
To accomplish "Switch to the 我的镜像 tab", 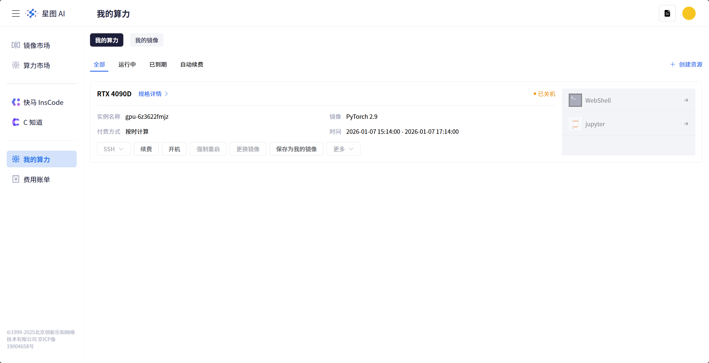I will tap(146, 40).
